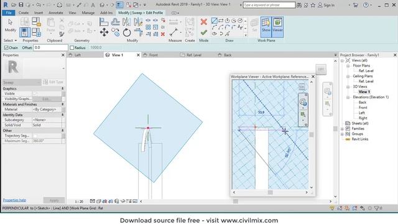Toggle the Trajectory Segmentation checkbox
The width and height of the screenshot is (398, 224).
[x=35, y=136]
